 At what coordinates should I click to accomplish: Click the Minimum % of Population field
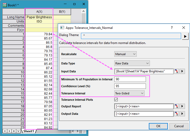tap(130, 79)
